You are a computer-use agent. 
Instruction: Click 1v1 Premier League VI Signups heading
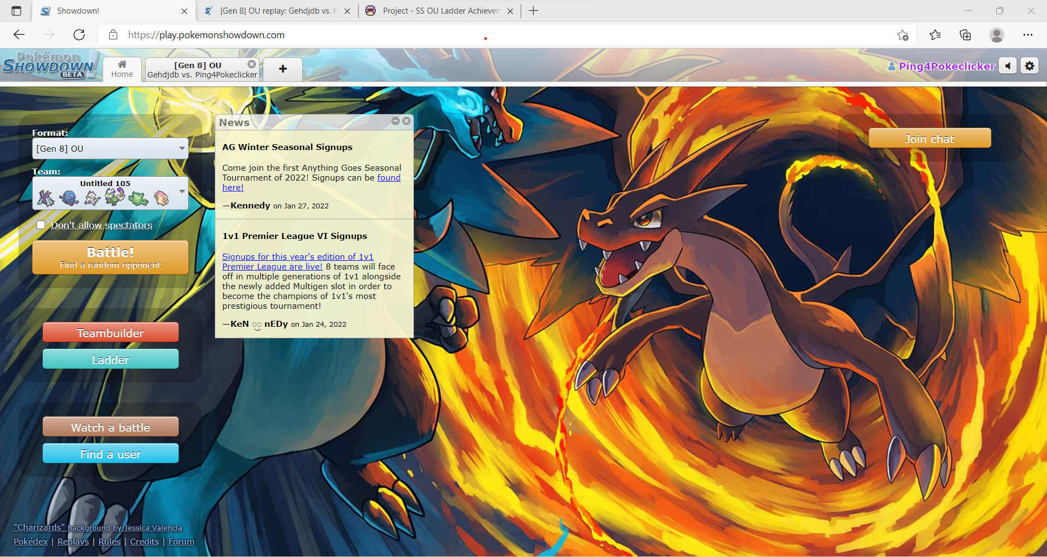click(294, 236)
